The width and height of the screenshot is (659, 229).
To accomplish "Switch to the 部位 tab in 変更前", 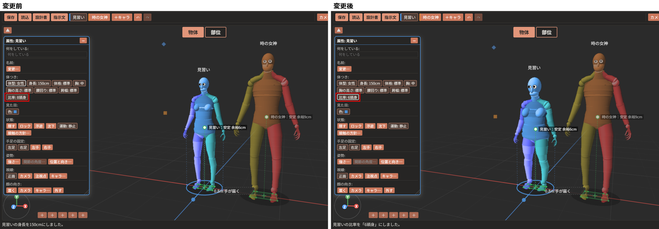I will pyautogui.click(x=215, y=32).
